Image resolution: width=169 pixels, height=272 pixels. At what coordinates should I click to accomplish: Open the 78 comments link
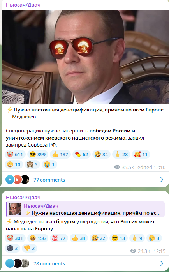(x=49, y=263)
